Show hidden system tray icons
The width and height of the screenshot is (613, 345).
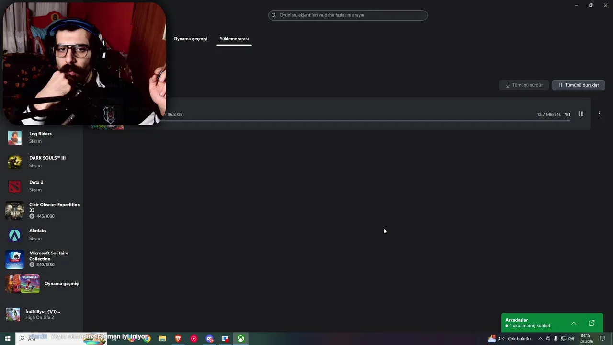coord(540,339)
